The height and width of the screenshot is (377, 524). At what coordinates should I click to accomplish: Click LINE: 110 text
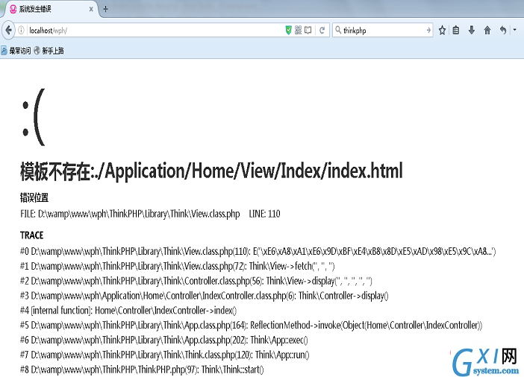[264, 214]
